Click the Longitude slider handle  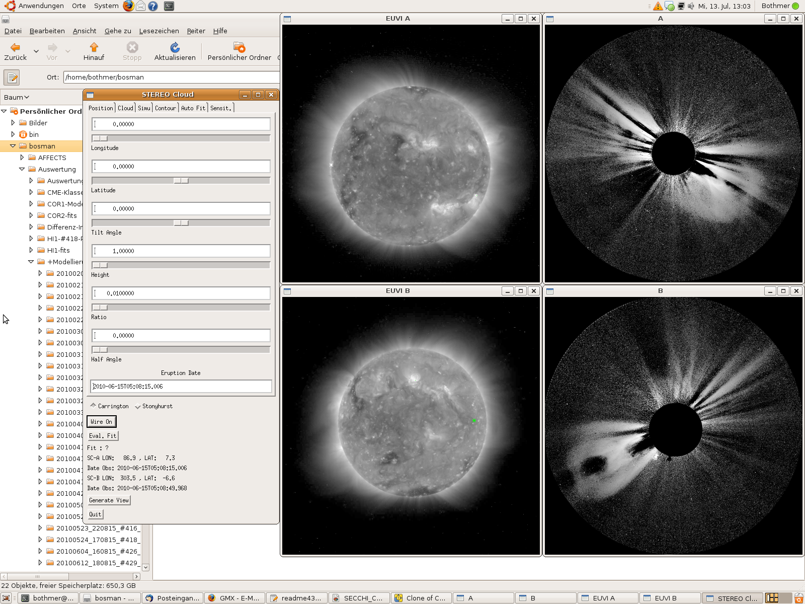point(100,138)
